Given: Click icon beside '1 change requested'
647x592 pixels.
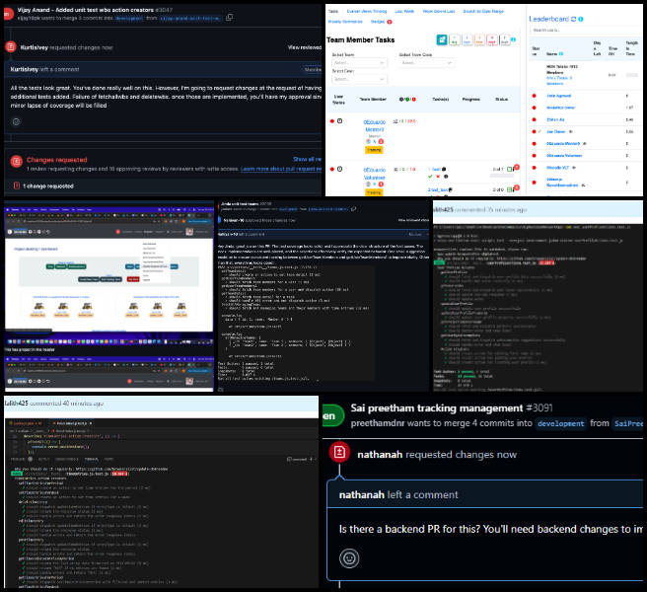Looking at the screenshot, I should (17, 185).
